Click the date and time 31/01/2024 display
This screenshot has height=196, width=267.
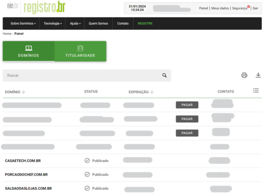coord(137,8)
